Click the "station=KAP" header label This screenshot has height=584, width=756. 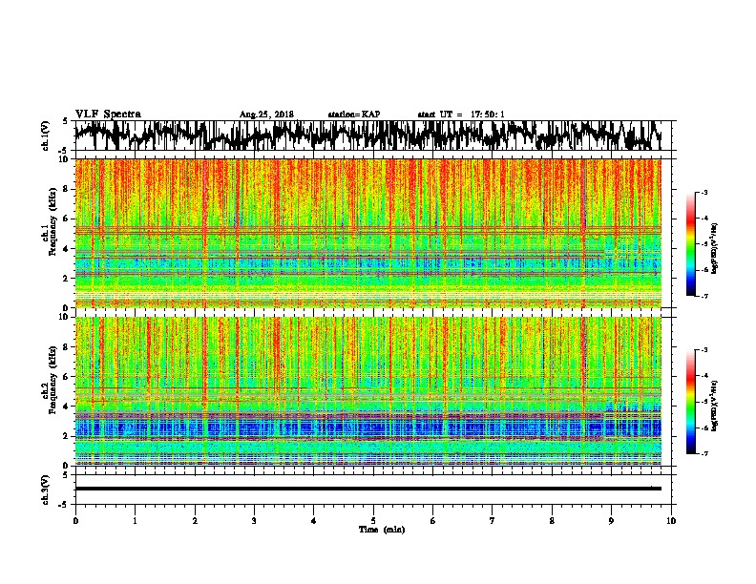354,115
